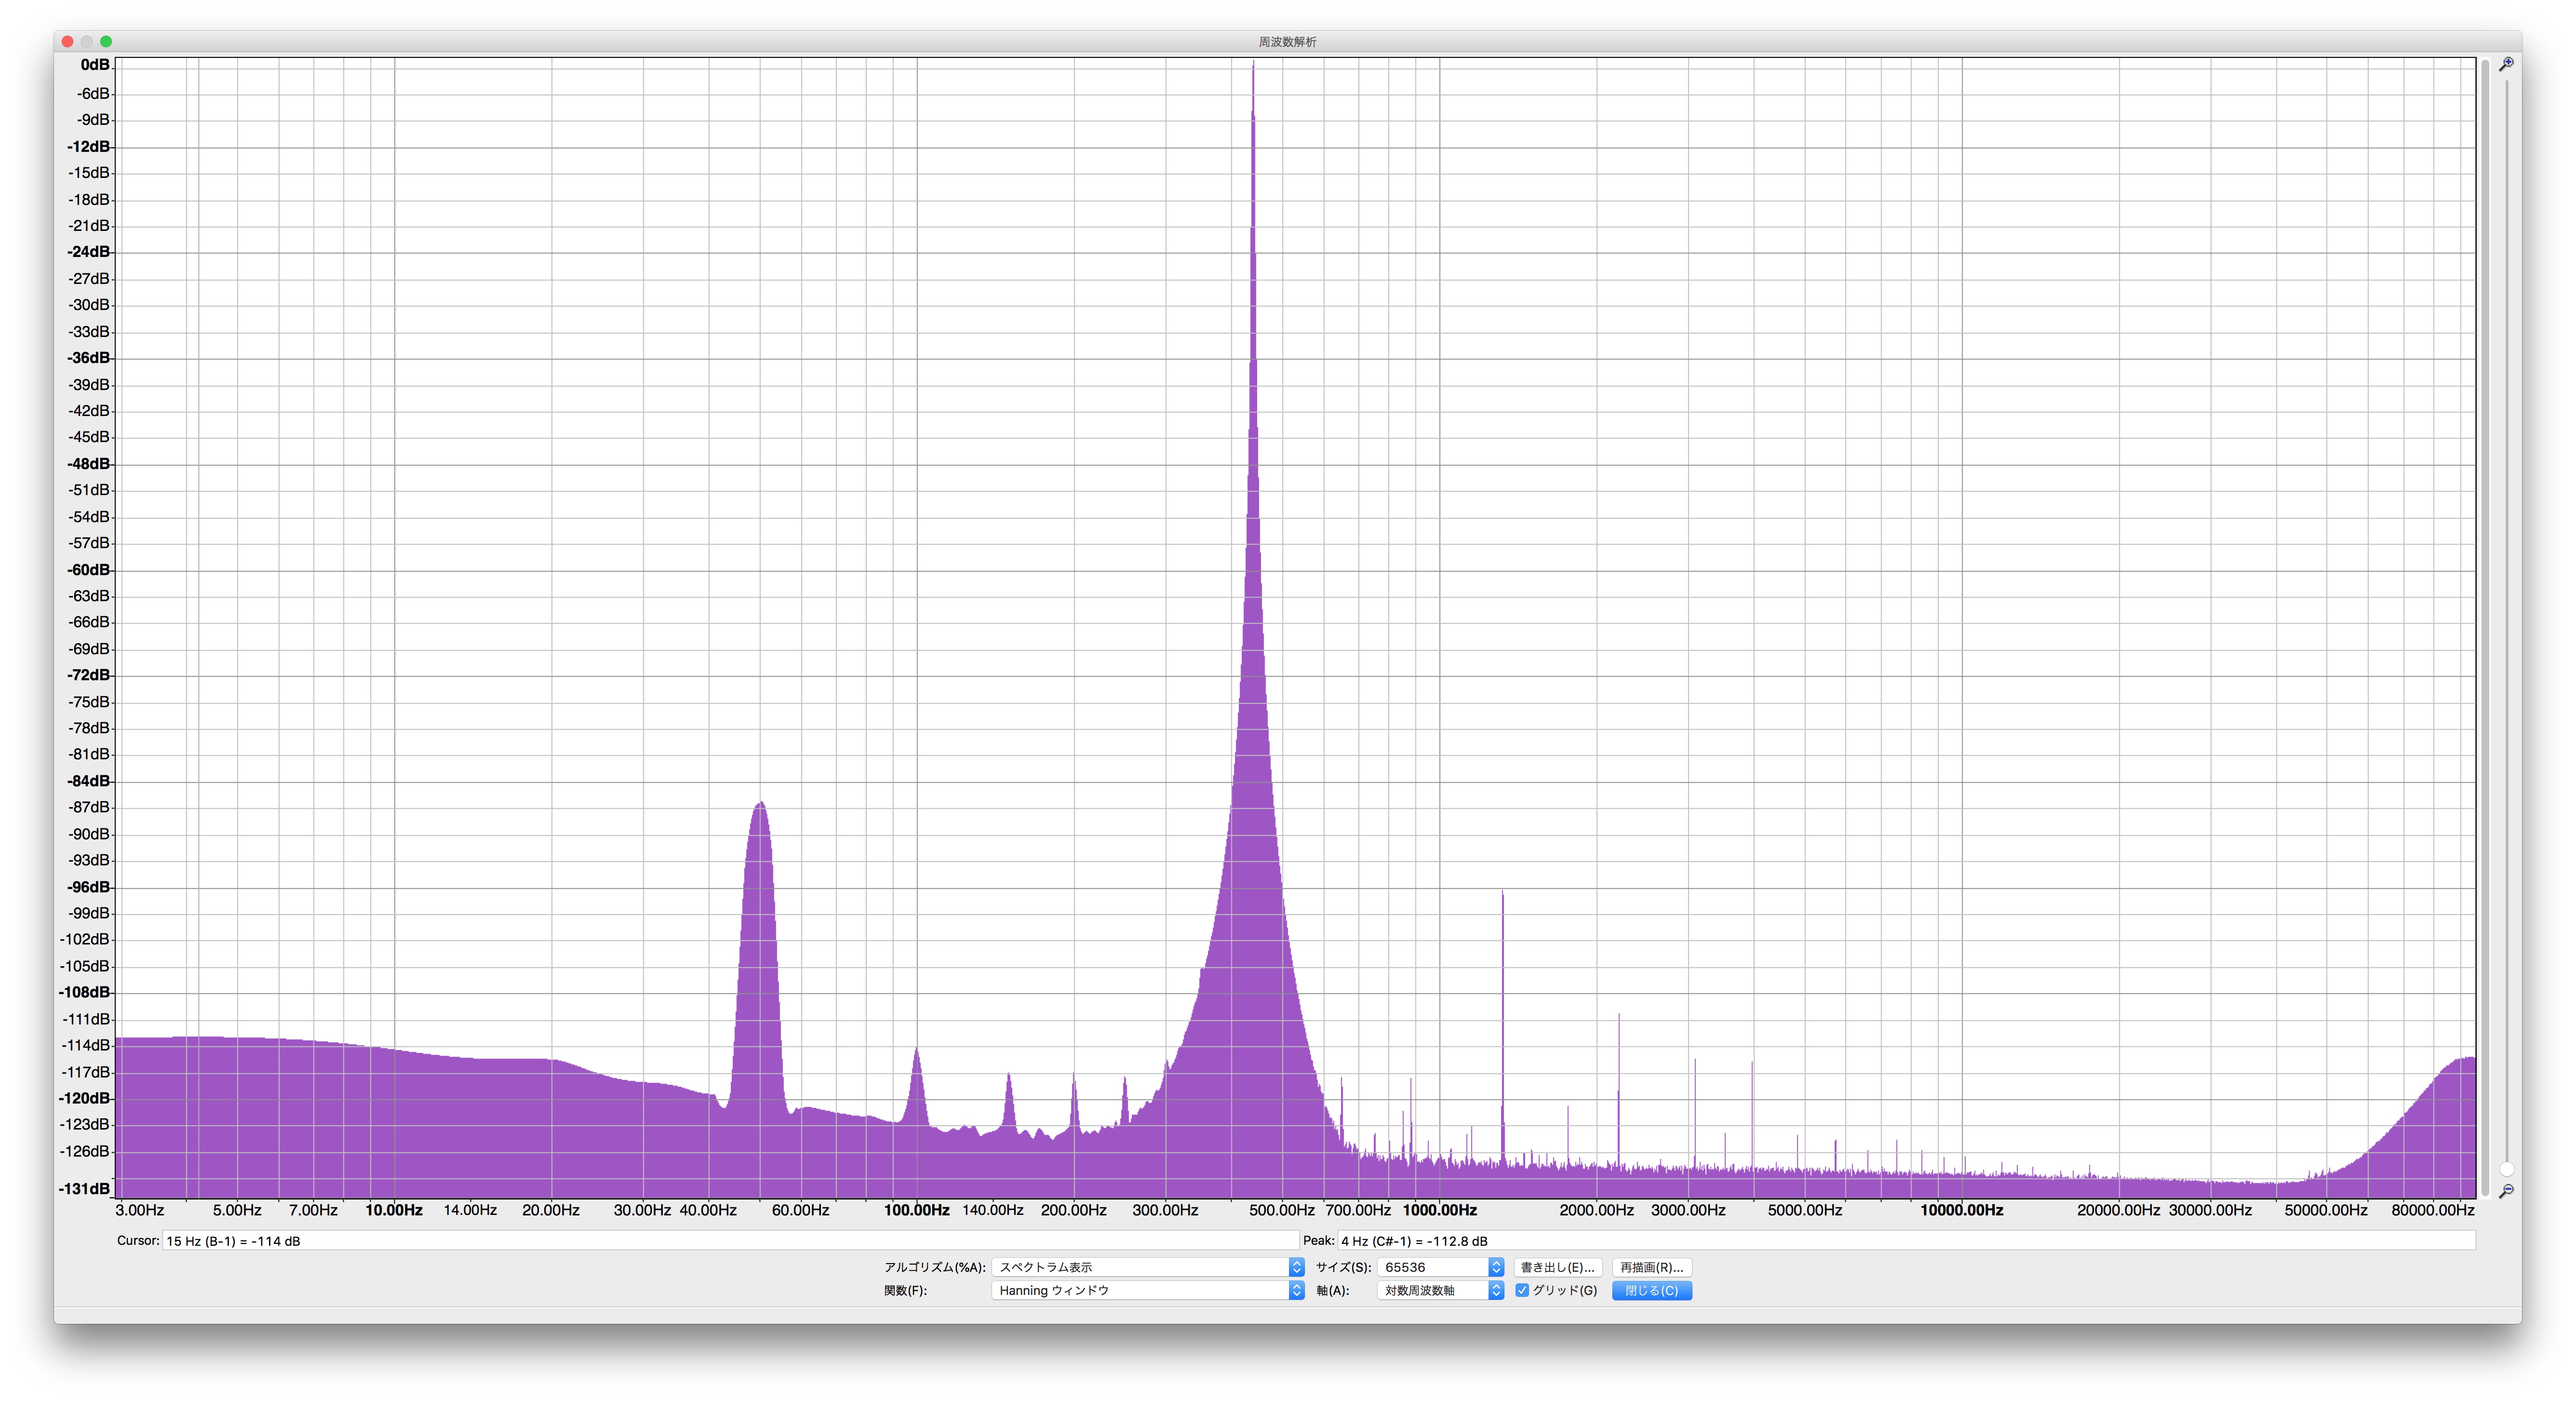Click the 100.00Hz axis label
2576x1401 pixels.
pyautogui.click(x=916, y=1210)
